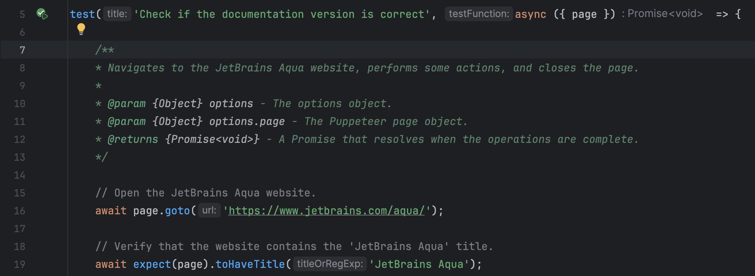This screenshot has height=276, width=755.
Task: Click the @returns JSDoc tag
Action: pyautogui.click(x=133, y=139)
